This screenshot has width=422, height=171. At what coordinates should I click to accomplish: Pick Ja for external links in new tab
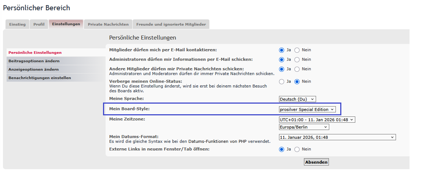[x=282, y=149]
